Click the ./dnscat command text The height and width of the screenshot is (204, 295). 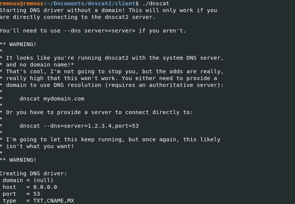[156, 3]
